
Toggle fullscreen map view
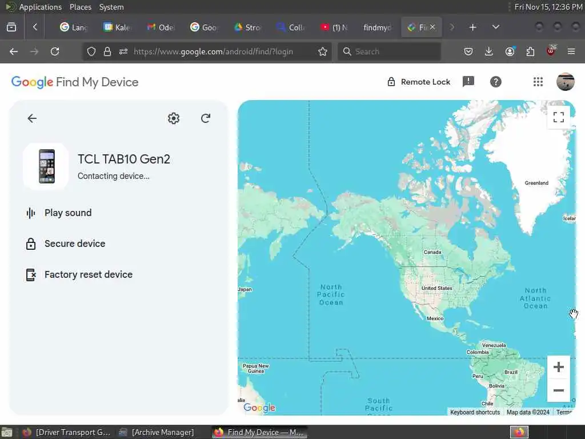point(559,117)
